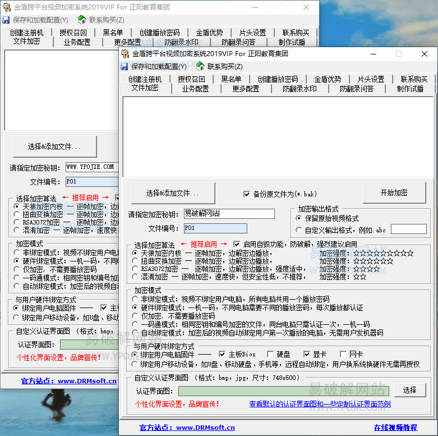Image resolution: width=438 pixels, height=436 pixels.
Task: Click the purchase icon in the back window menu
Action: pos(82,20)
